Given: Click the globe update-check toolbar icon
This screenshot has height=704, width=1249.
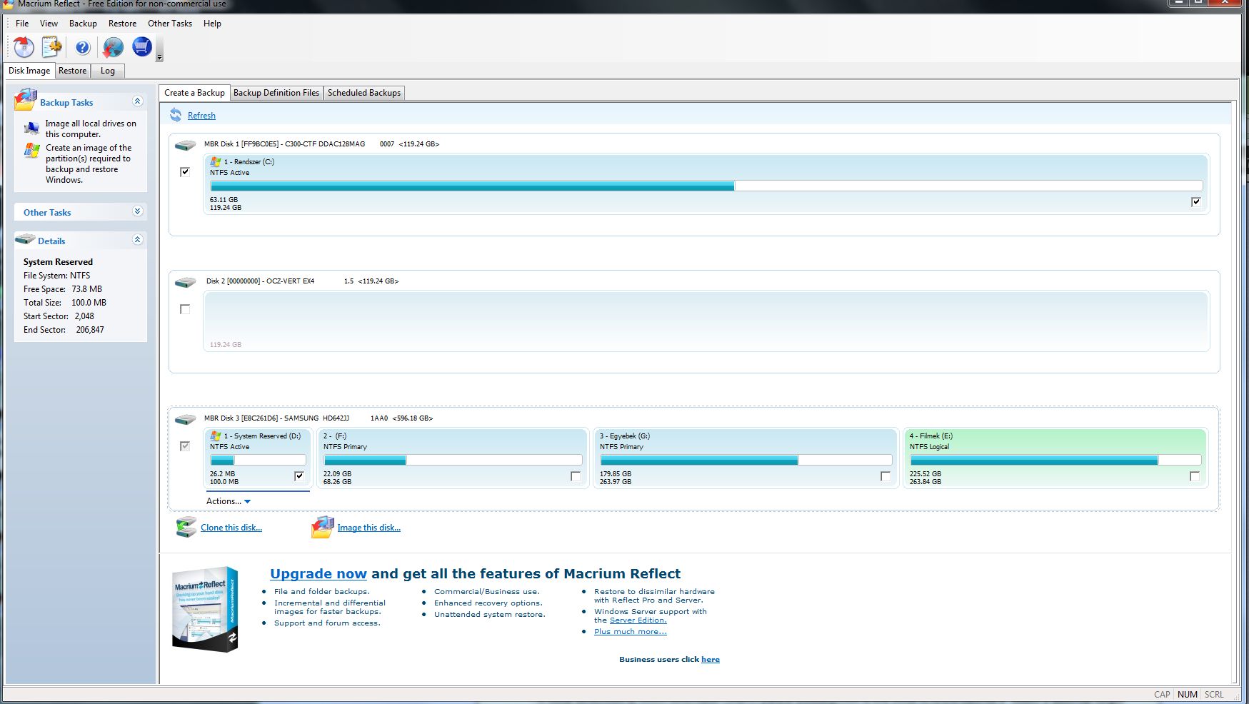Looking at the screenshot, I should pyautogui.click(x=113, y=47).
